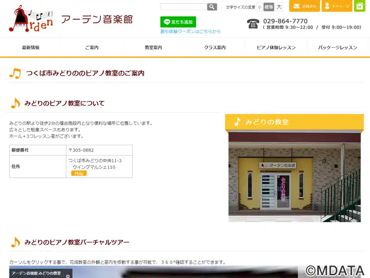The height and width of the screenshot is (278, 370).
Task: Click into the site search field
Action: [183, 6]
